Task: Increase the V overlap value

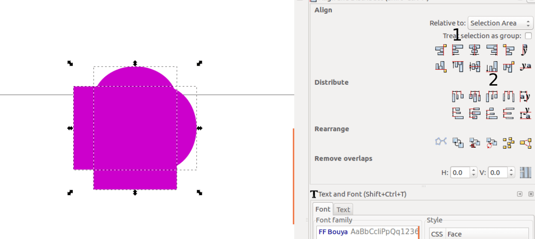Action: pos(511,170)
